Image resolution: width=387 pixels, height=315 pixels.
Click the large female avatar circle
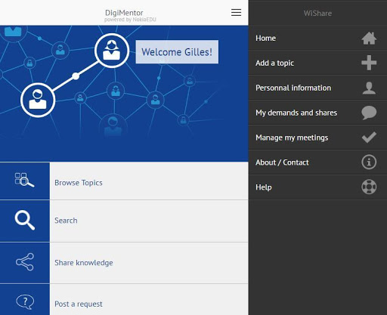tap(112, 51)
